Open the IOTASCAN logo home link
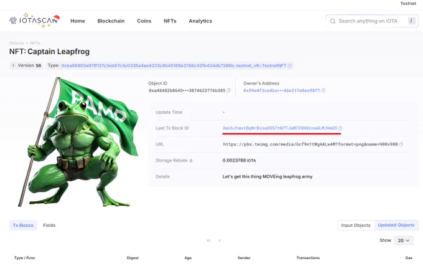The image size is (423, 266). pyautogui.click(x=34, y=21)
